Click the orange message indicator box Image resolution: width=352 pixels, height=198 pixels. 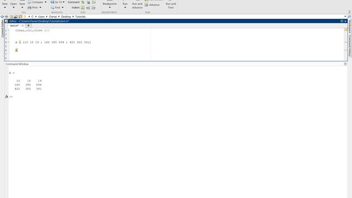point(346,30)
